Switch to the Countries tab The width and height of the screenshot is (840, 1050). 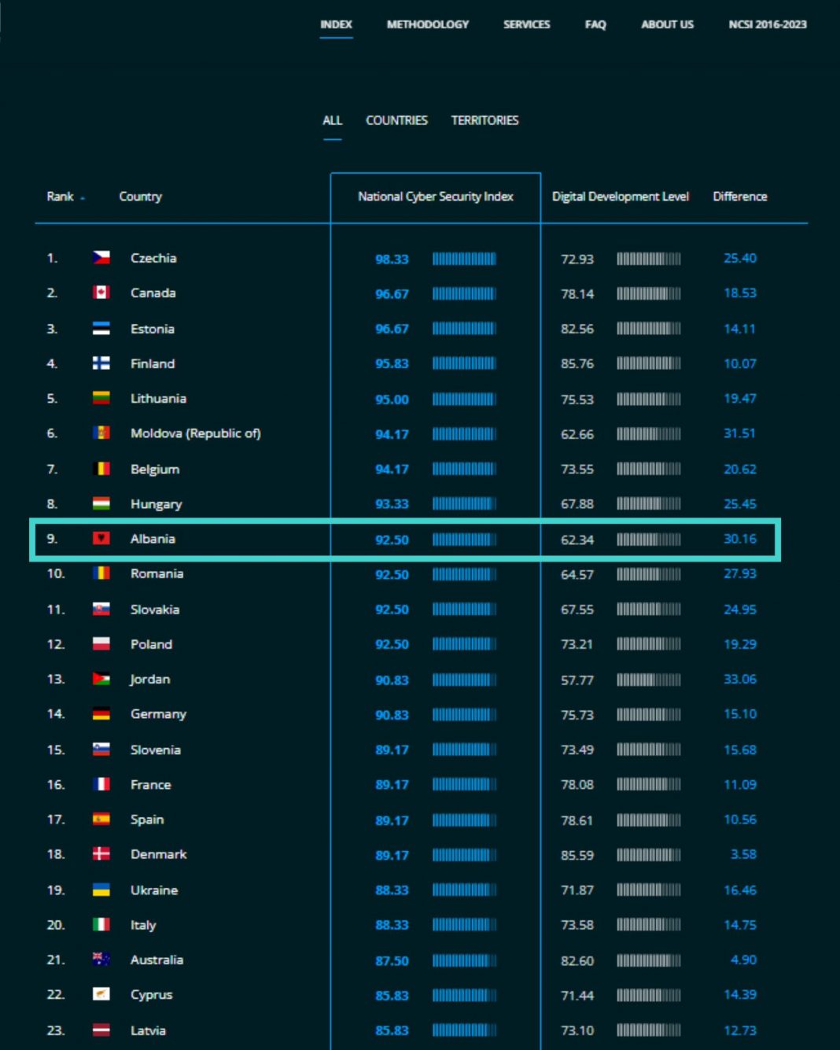[x=396, y=120]
